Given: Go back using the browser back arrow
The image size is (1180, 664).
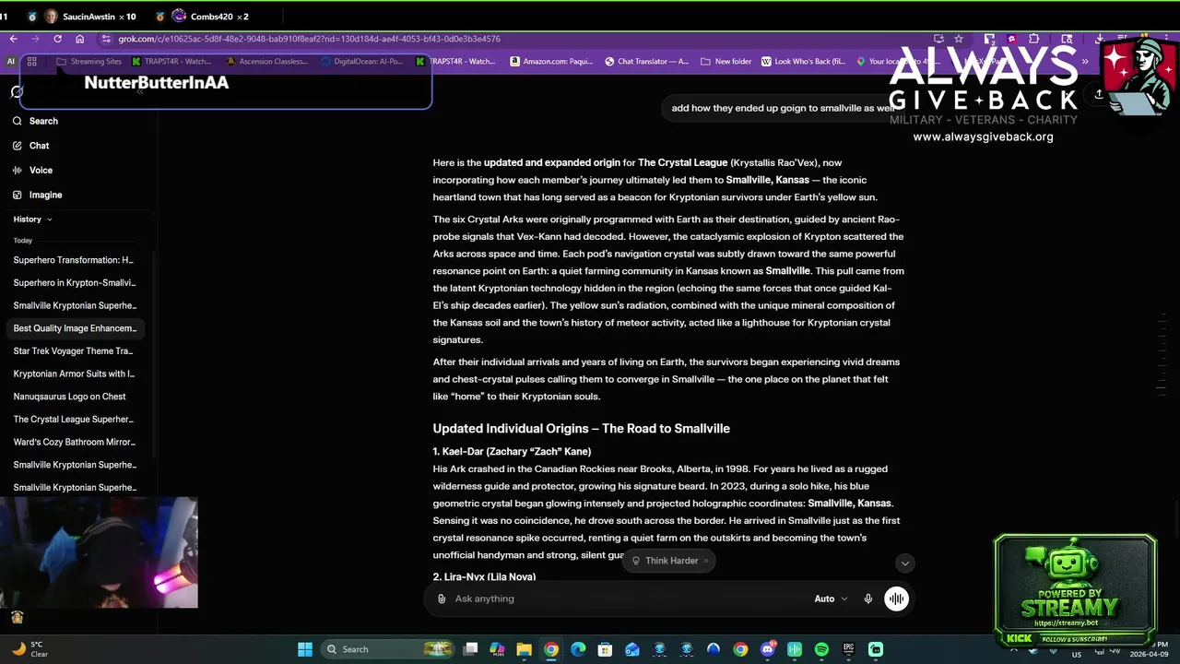Looking at the screenshot, I should click(x=13, y=39).
